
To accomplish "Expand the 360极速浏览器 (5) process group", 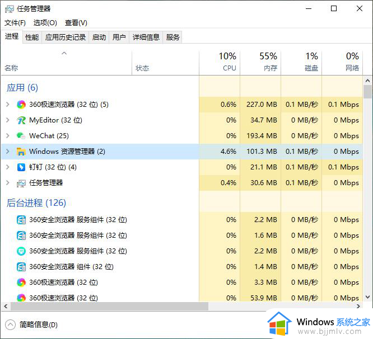I will click(x=8, y=105).
